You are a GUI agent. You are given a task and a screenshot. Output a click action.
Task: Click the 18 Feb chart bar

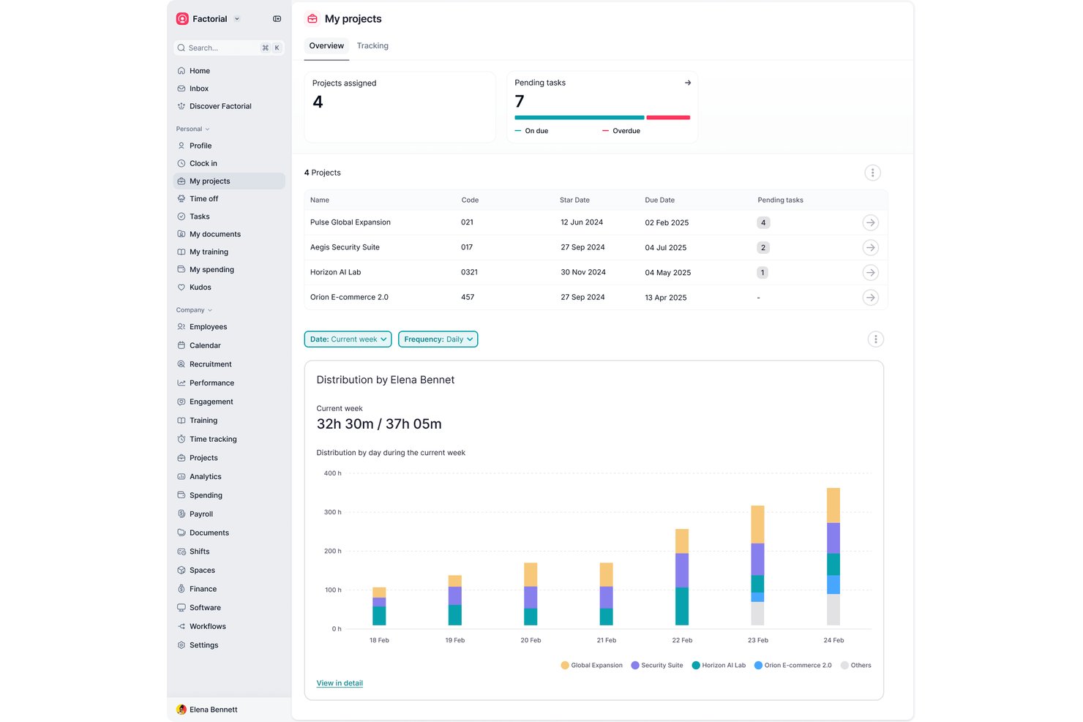click(379, 606)
